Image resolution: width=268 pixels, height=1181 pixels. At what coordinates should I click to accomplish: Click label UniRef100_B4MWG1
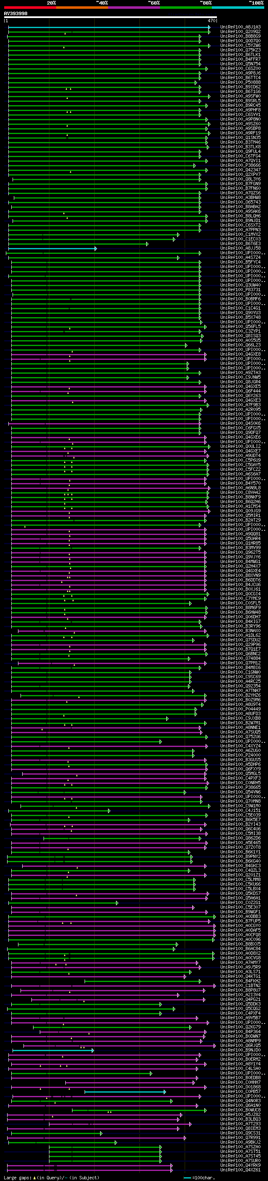point(240,562)
